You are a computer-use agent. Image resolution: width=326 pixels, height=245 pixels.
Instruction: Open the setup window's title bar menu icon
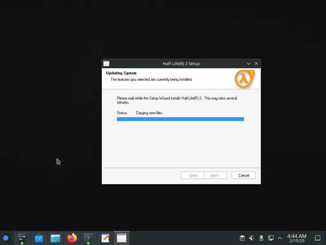tap(106, 63)
